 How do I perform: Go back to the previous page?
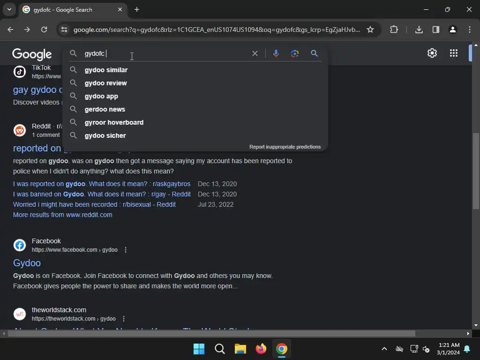[10, 30]
